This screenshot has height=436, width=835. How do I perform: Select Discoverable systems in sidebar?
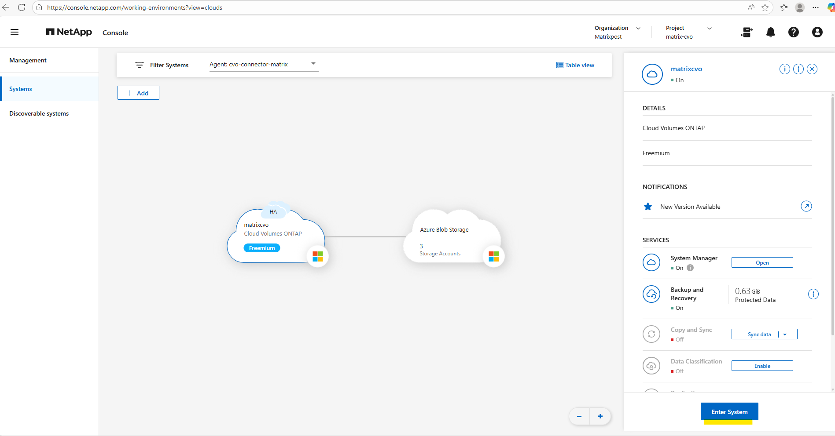pos(39,113)
